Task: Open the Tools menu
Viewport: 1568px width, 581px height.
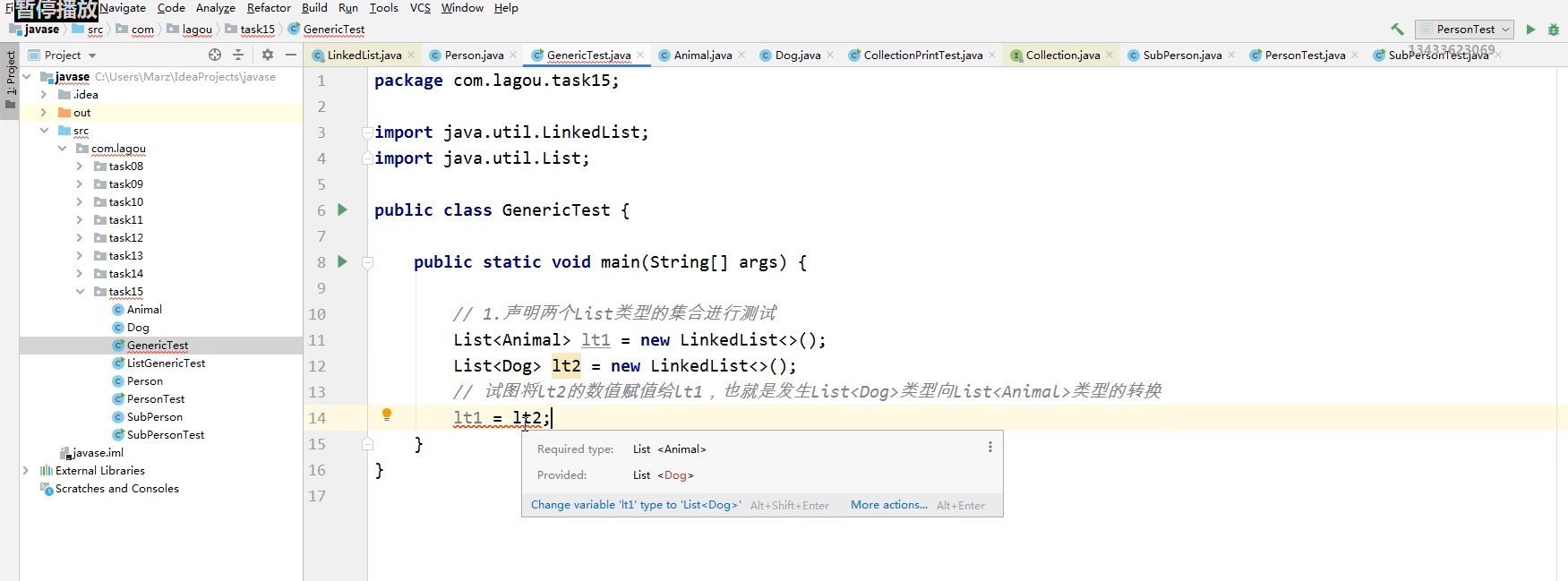Action: [383, 8]
